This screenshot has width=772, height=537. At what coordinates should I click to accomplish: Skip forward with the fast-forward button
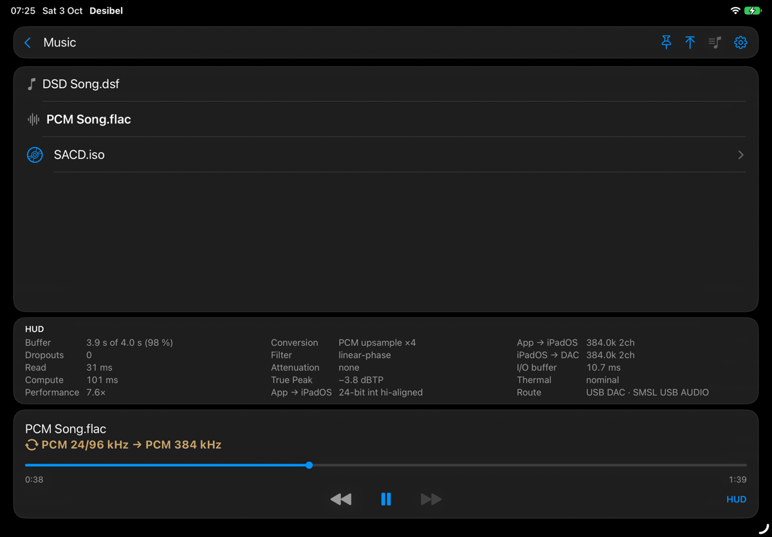click(431, 499)
